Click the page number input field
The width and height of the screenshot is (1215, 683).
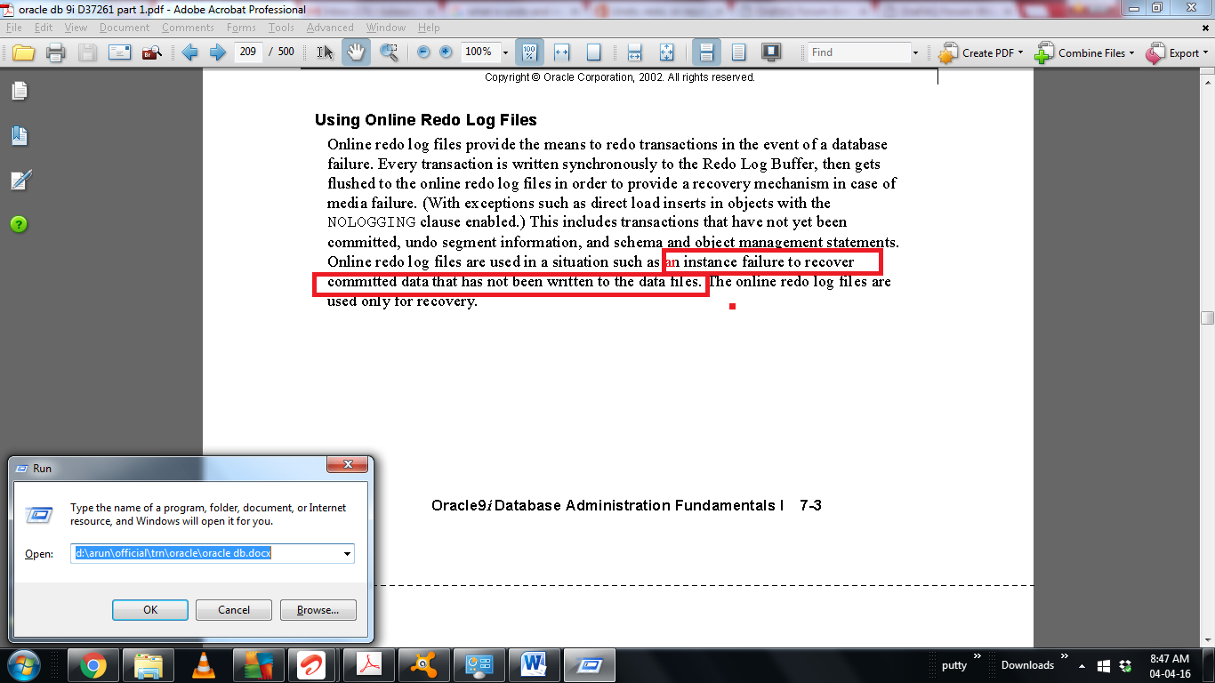tap(248, 52)
